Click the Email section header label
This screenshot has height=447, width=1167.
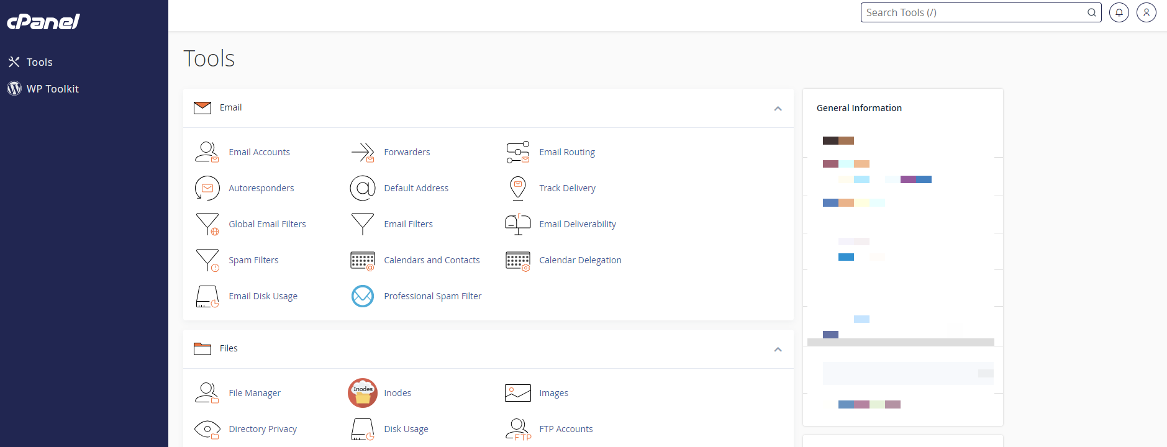coord(230,107)
